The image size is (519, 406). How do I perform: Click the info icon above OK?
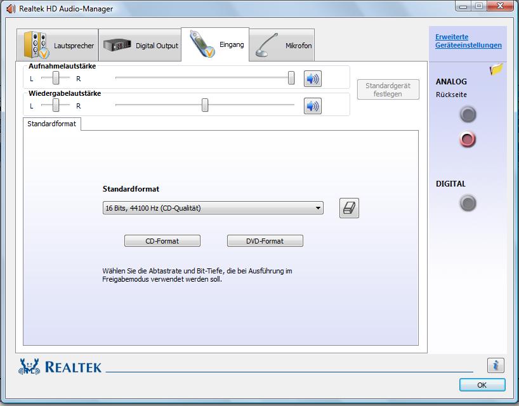pyautogui.click(x=496, y=365)
